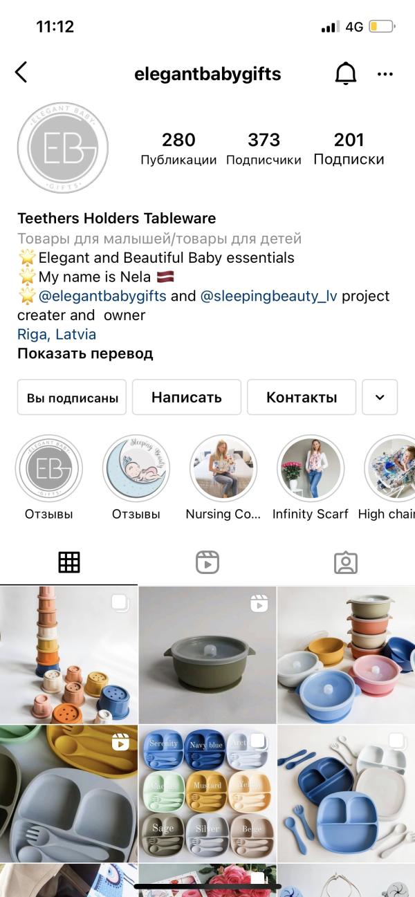Open the High chair highlight

[x=389, y=477]
